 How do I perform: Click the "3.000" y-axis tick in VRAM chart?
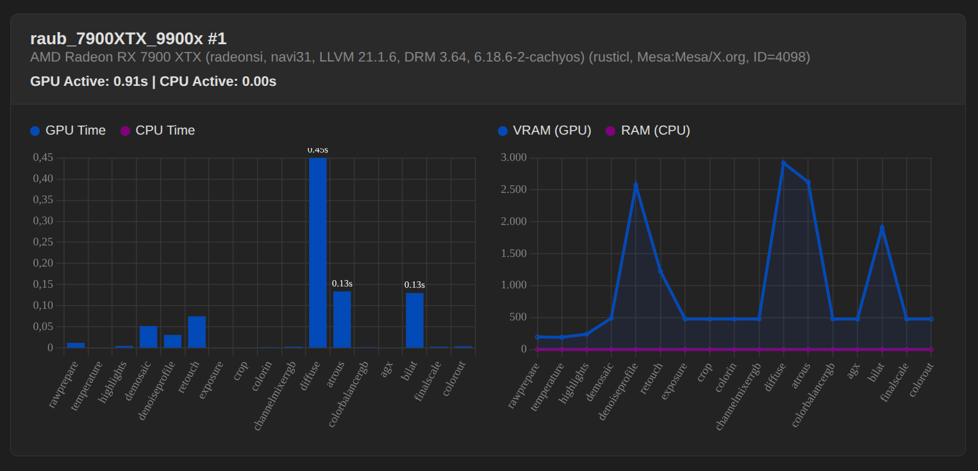[514, 158]
